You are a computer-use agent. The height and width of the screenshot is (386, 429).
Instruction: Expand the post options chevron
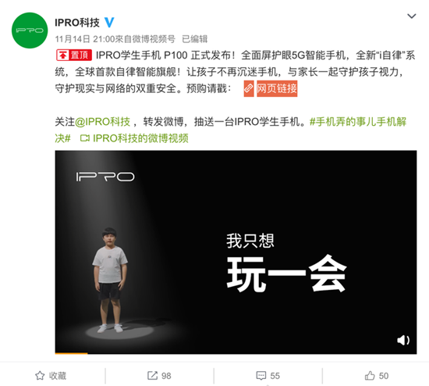click(412, 16)
